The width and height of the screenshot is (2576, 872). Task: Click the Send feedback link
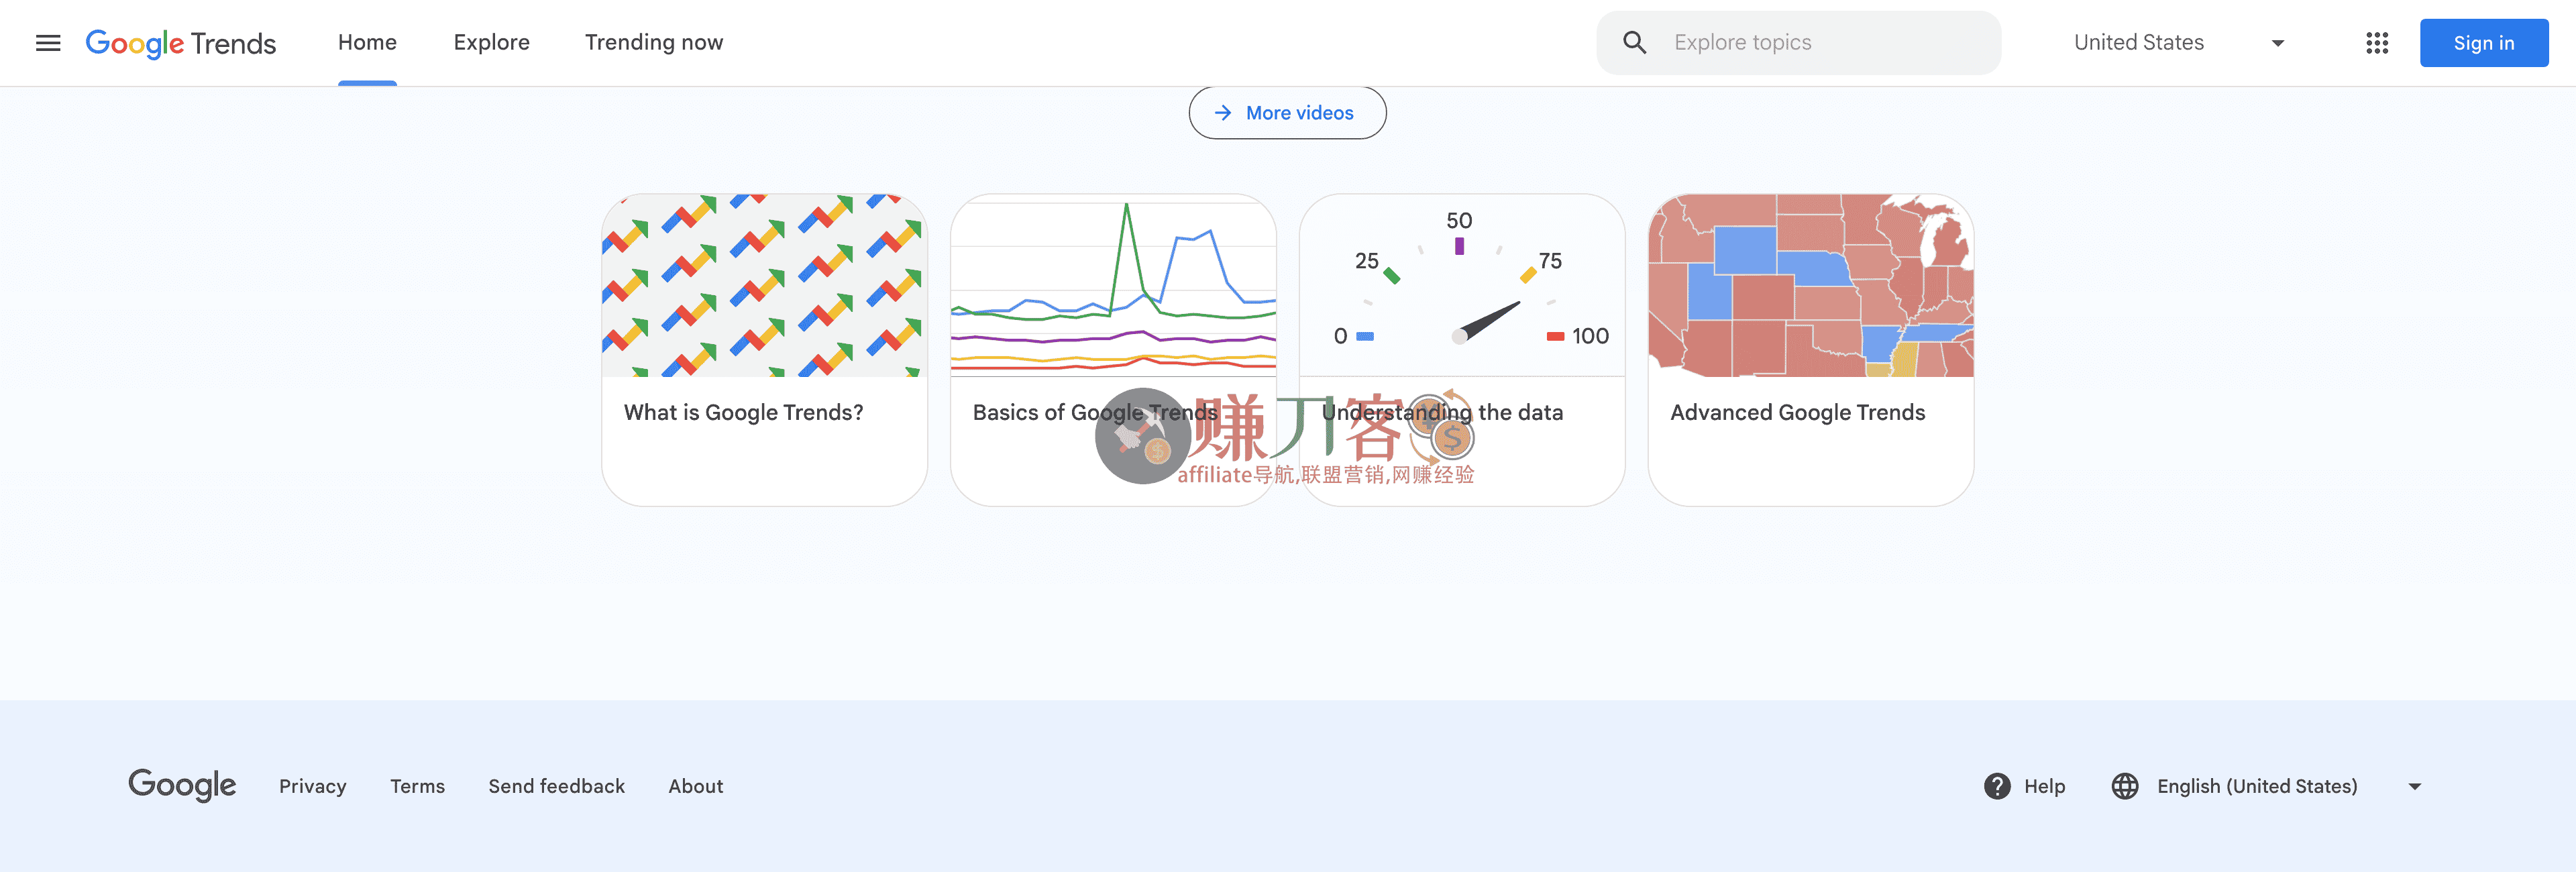pyautogui.click(x=556, y=786)
